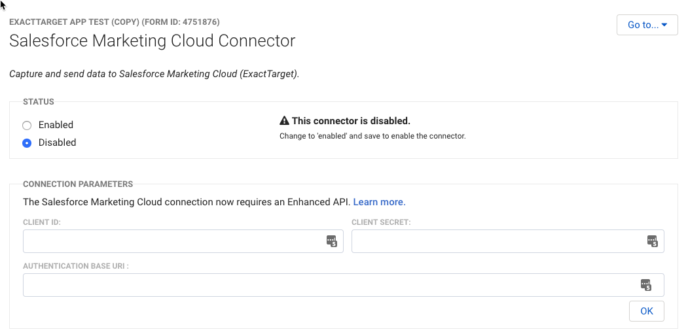Click the STATUS section legend

[x=39, y=102]
